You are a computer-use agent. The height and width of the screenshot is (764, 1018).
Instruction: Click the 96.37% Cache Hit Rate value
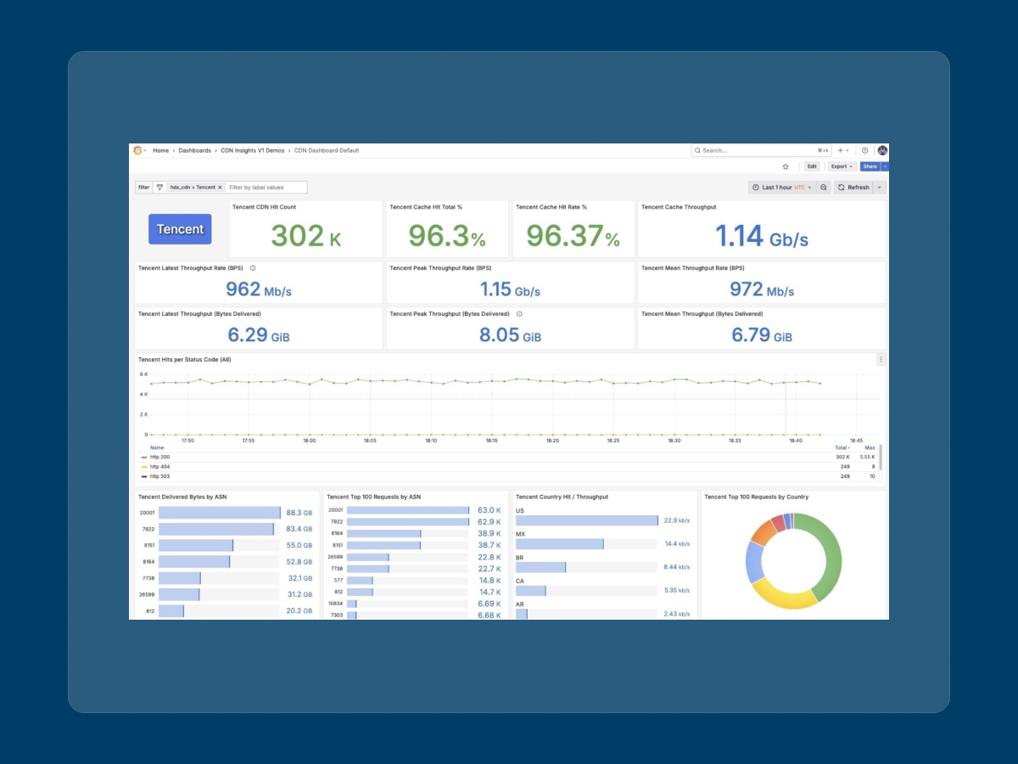tap(573, 236)
